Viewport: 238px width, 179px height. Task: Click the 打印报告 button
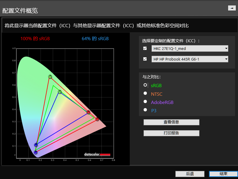click(x=171, y=133)
